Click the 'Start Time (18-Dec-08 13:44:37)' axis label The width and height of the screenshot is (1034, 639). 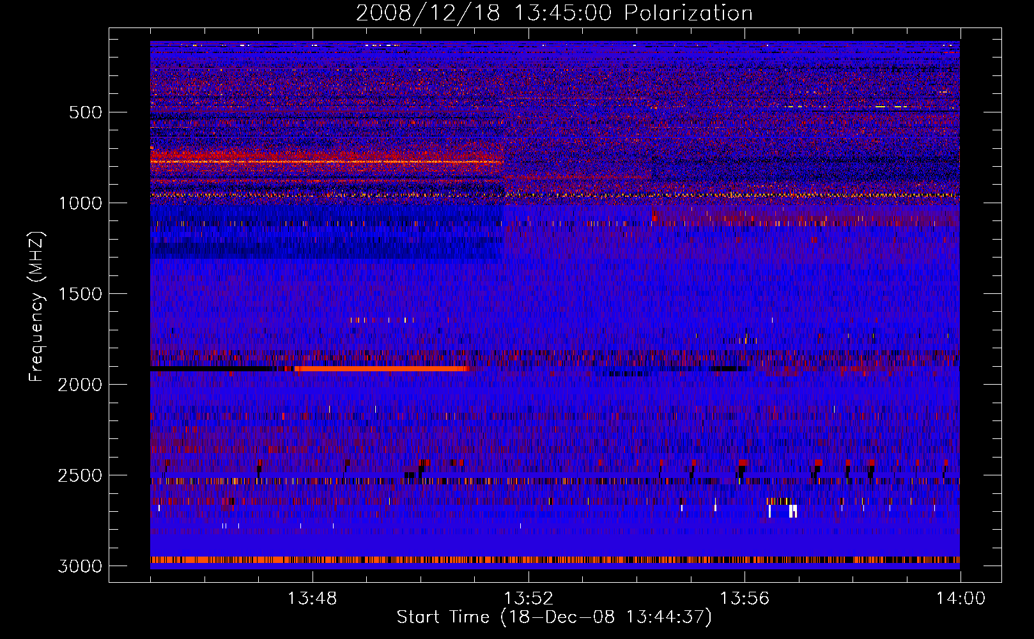coord(554,617)
